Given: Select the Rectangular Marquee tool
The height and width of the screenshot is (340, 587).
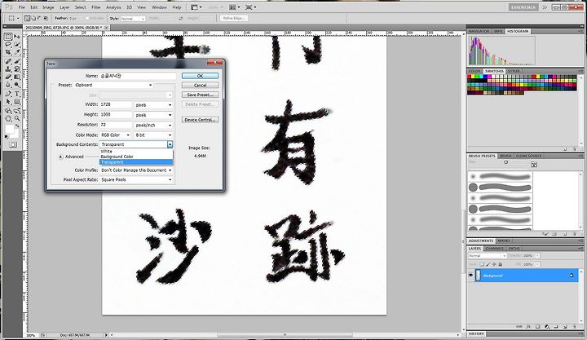Looking at the screenshot, I should tap(8, 37).
